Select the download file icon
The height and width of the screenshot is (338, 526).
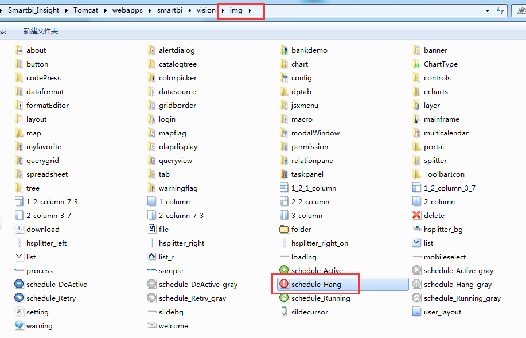click(x=19, y=229)
